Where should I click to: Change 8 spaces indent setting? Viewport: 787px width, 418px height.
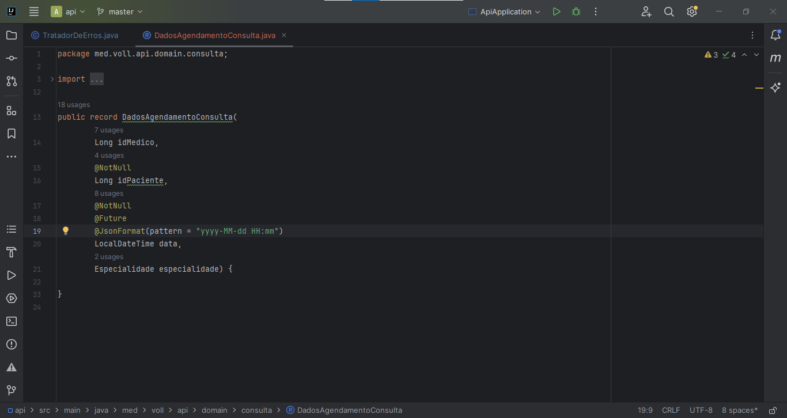pos(740,411)
